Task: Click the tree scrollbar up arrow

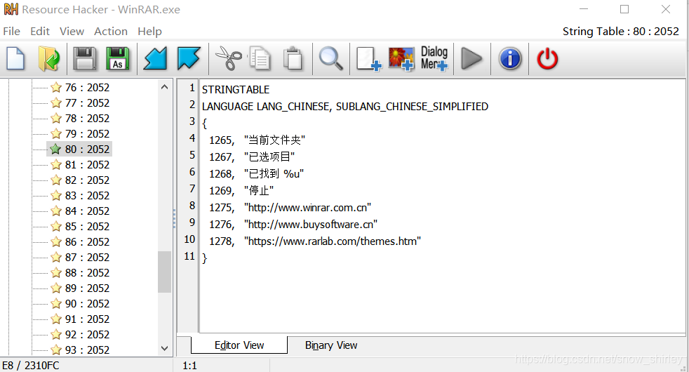Action: (164, 87)
